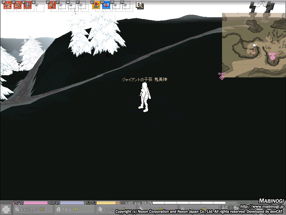Viewport: 286px width, 215px height.
Task: Click the blue MP bar 19/19
Action: [x=67, y=203]
